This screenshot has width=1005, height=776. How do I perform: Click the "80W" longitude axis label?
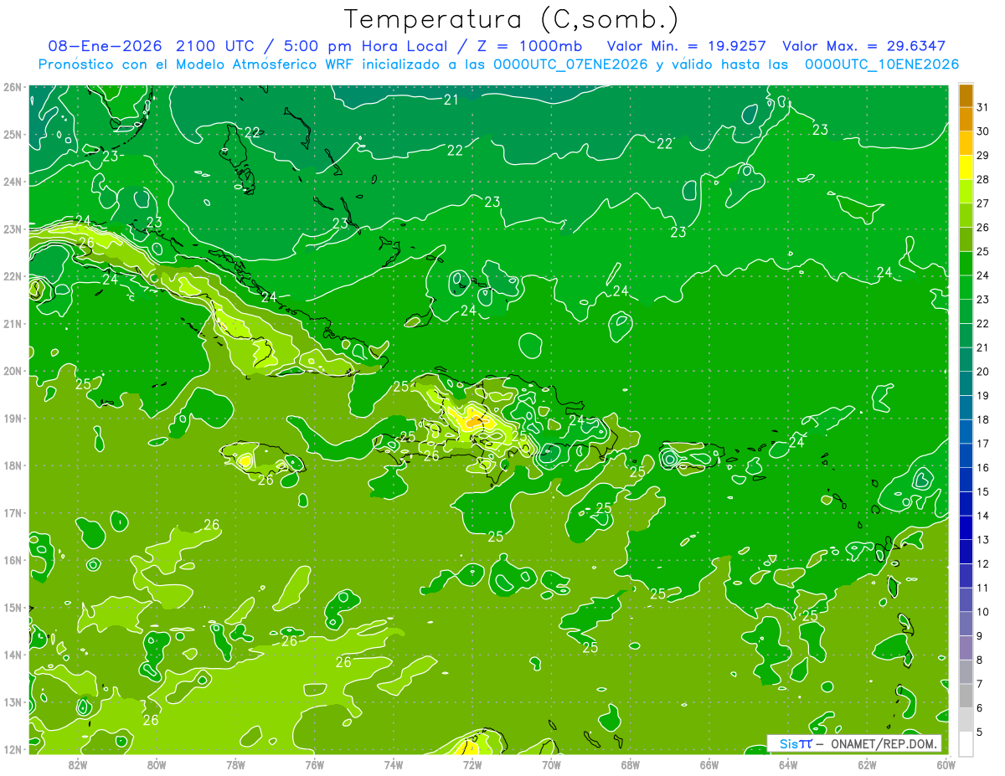click(x=157, y=764)
